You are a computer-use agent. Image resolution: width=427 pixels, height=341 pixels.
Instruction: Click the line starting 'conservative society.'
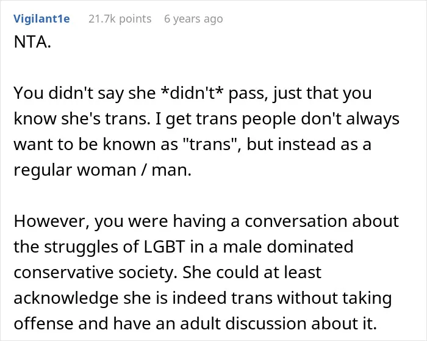[168, 272]
